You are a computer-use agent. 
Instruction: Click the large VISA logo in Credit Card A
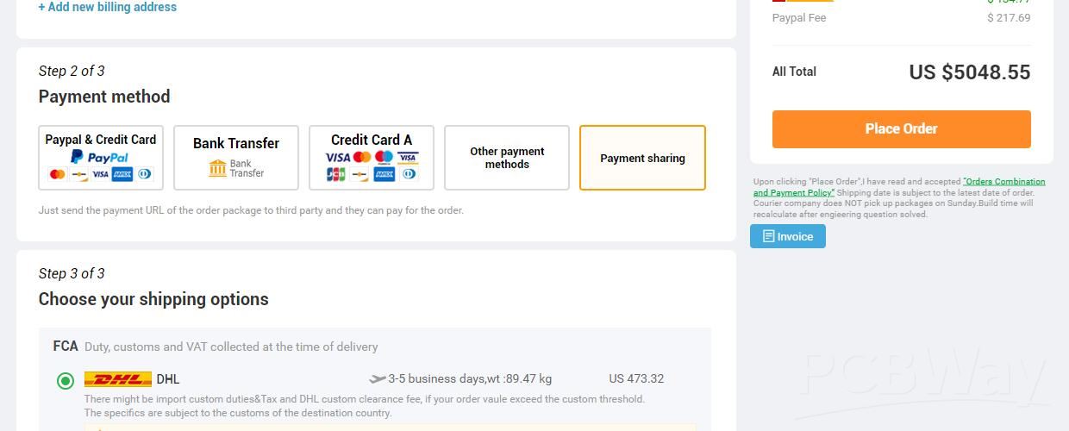coord(337,157)
